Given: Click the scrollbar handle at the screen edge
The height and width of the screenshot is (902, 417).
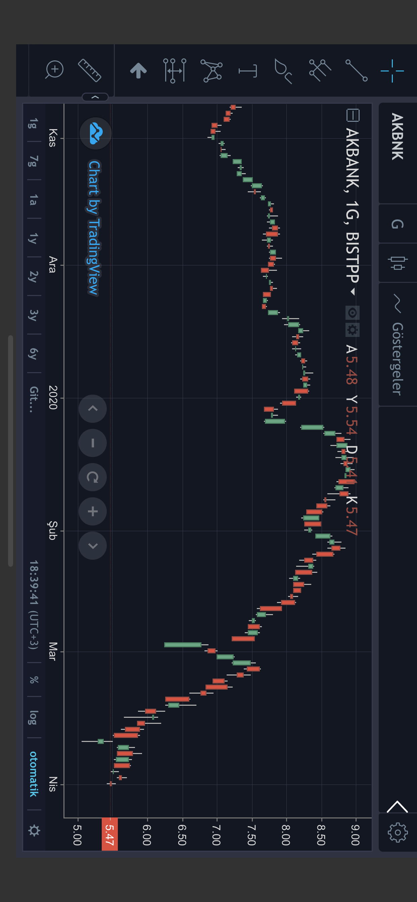Looking at the screenshot, I should pyautogui.click(x=10, y=451).
